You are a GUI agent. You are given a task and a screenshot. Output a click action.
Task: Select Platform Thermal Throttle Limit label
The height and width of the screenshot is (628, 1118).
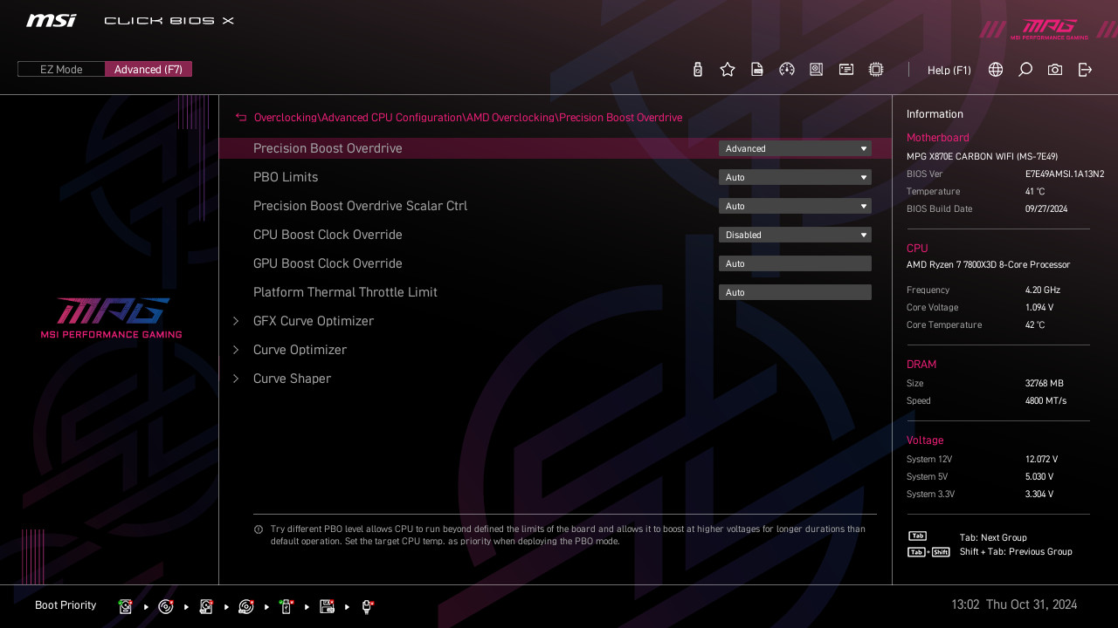pyautogui.click(x=345, y=292)
